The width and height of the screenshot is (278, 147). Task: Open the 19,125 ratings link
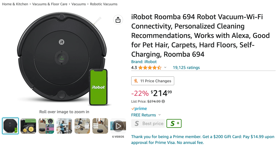tap(186, 67)
